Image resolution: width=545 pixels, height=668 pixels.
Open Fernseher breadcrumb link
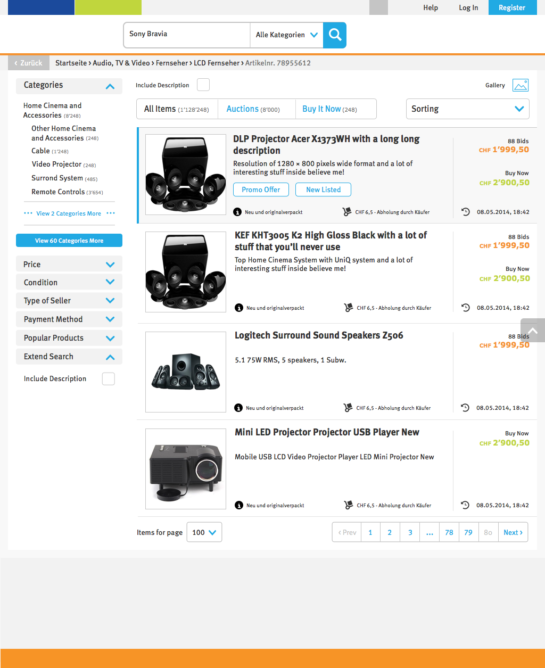[x=172, y=63]
